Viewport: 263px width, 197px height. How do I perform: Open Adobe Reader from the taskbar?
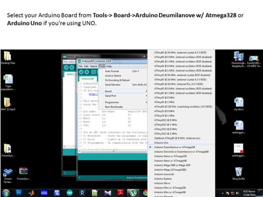pos(120,193)
